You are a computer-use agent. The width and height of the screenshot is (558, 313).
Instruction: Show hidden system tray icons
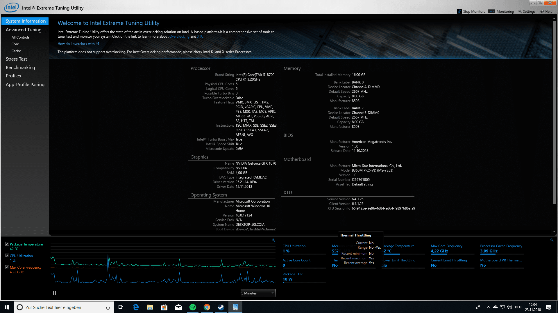tap(488, 307)
